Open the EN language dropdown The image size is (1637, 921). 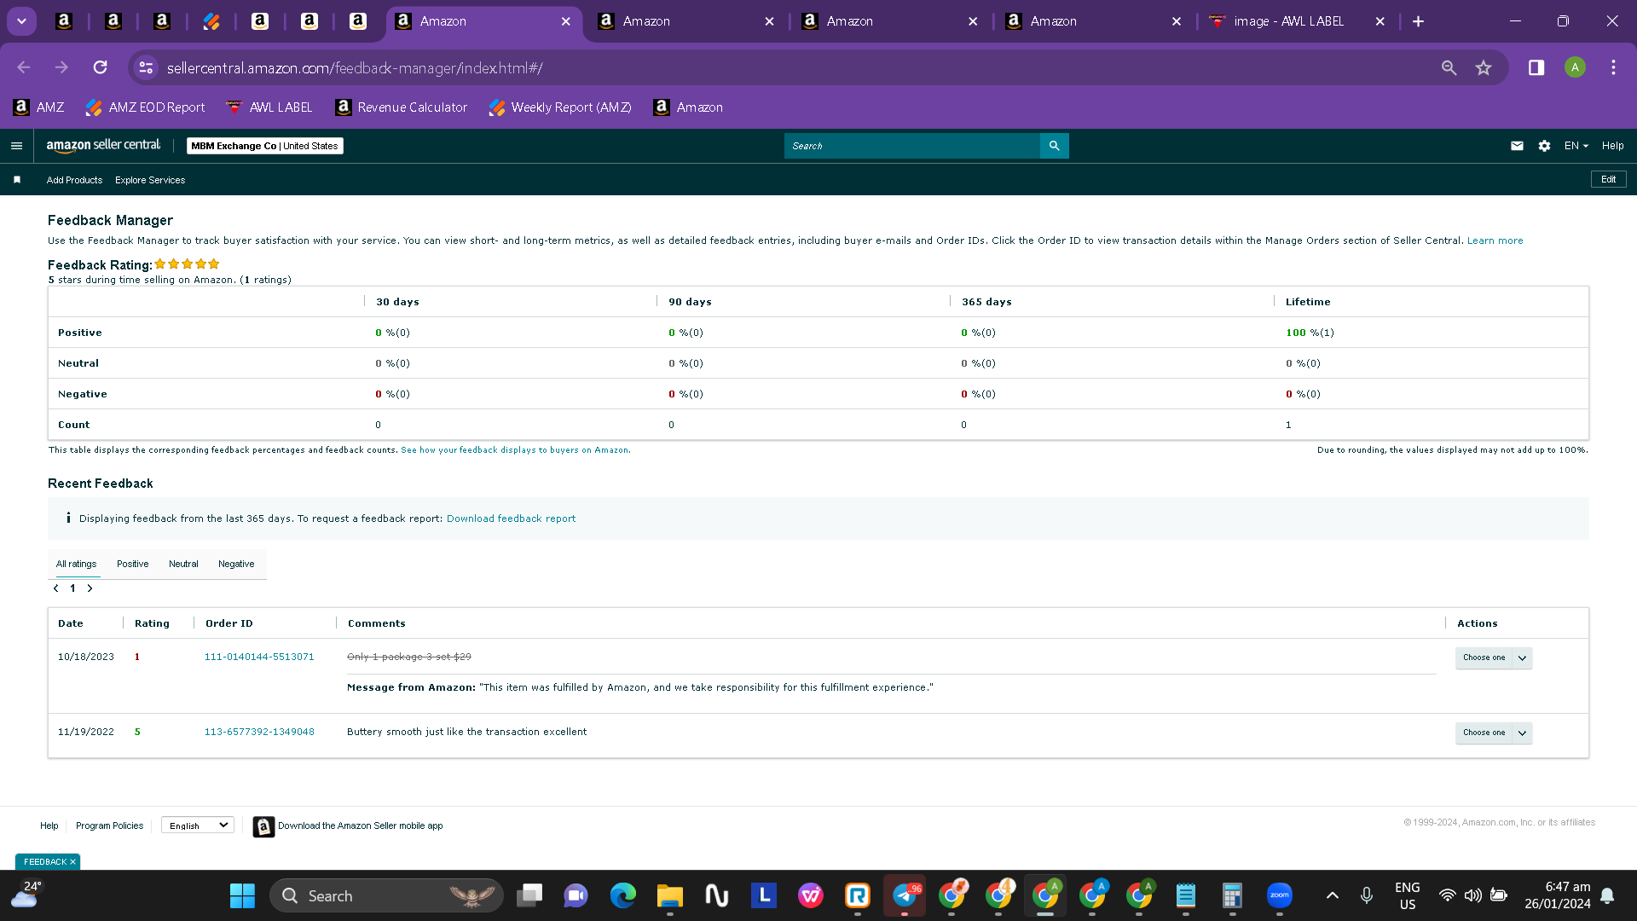1576,146
